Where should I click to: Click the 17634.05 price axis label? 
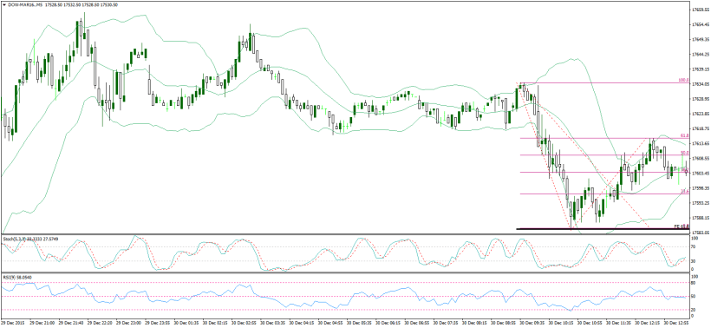(701, 84)
